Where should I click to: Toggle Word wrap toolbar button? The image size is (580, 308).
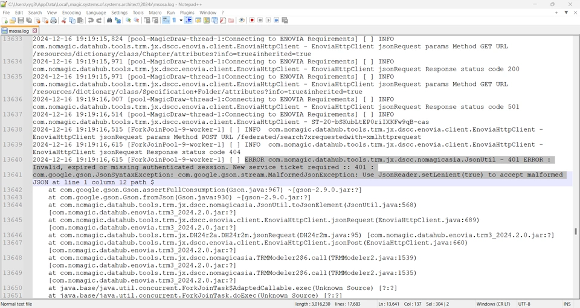pyautogui.click(x=166, y=21)
